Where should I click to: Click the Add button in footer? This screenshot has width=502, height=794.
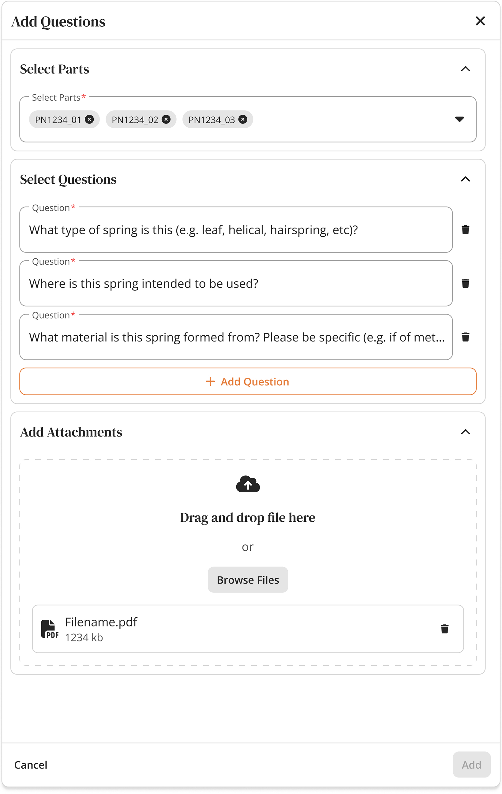point(471,765)
